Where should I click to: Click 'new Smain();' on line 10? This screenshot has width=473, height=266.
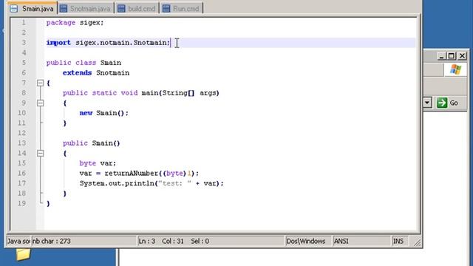[x=104, y=113]
